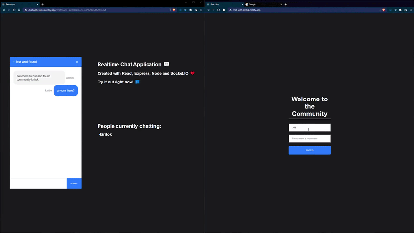Viewport: 414px width, 233px height.
Task: Click the 'lost and found' room title
Action: pyautogui.click(x=26, y=62)
